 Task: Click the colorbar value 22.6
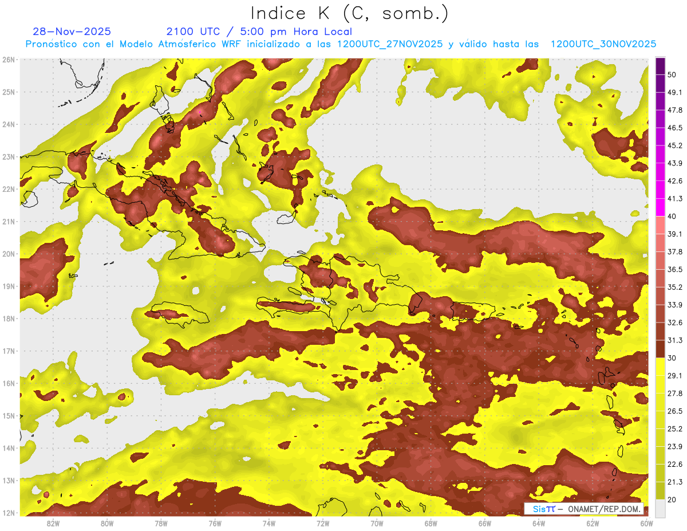[x=675, y=465]
